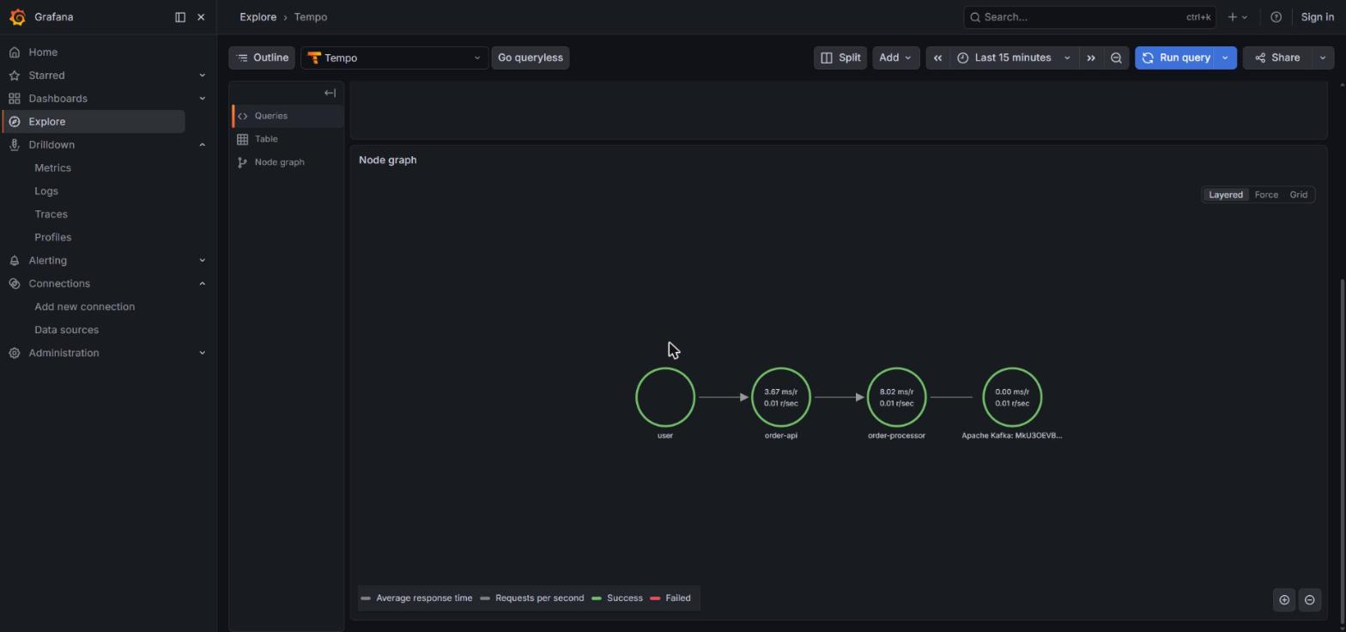Click the Home icon
Viewport: 1346px width, 632px height.
(15, 52)
